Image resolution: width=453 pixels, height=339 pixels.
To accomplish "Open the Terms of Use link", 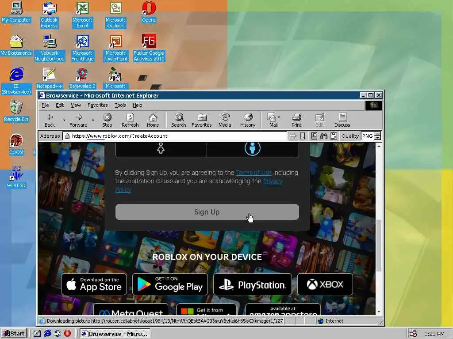I will pyautogui.click(x=253, y=173).
